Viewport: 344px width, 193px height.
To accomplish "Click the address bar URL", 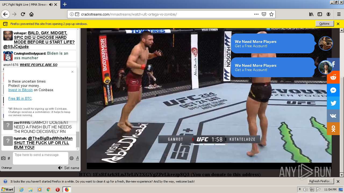I will [129, 14].
